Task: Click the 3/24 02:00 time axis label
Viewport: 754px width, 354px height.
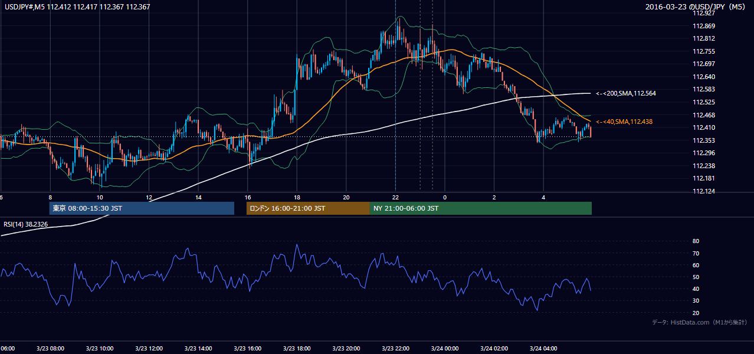Action: [x=494, y=348]
